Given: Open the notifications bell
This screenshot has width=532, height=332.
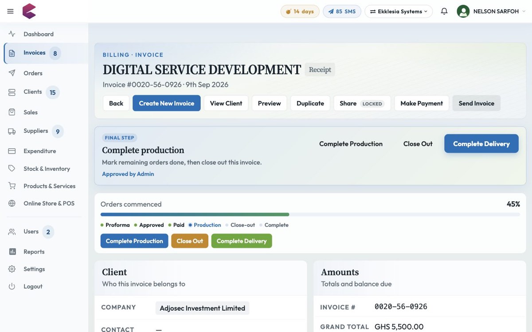Looking at the screenshot, I should [444, 12].
